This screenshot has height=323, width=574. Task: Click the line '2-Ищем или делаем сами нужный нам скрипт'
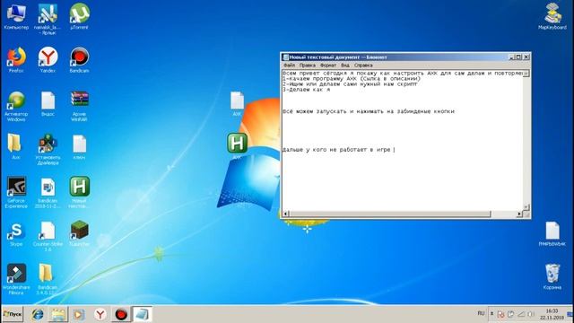point(350,83)
